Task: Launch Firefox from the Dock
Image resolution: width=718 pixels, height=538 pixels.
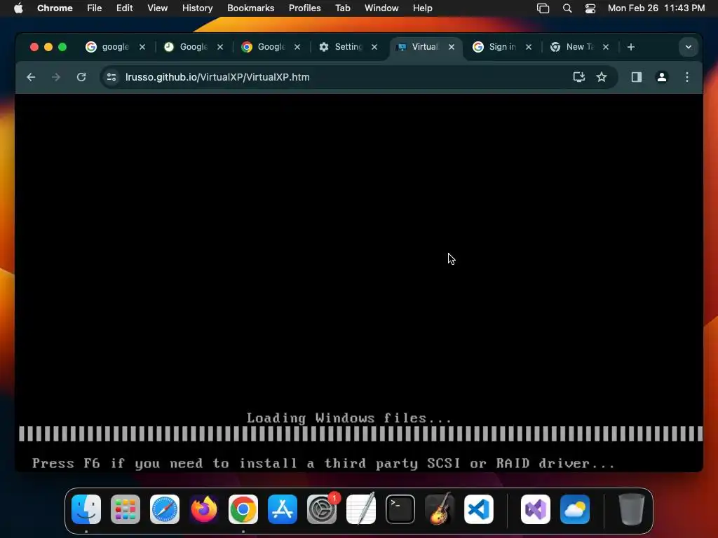Action: pos(204,509)
